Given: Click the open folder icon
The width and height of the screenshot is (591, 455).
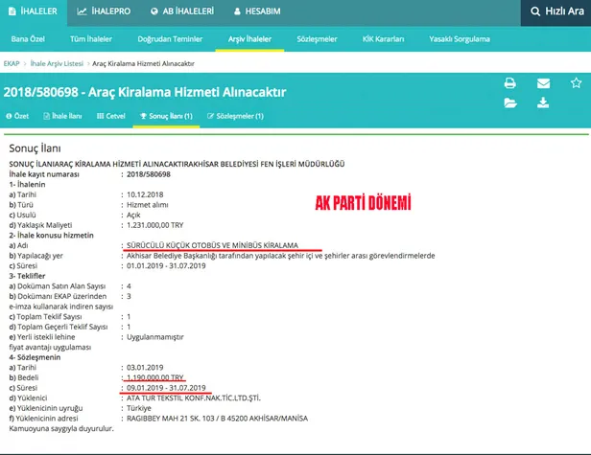Looking at the screenshot, I should [x=510, y=102].
